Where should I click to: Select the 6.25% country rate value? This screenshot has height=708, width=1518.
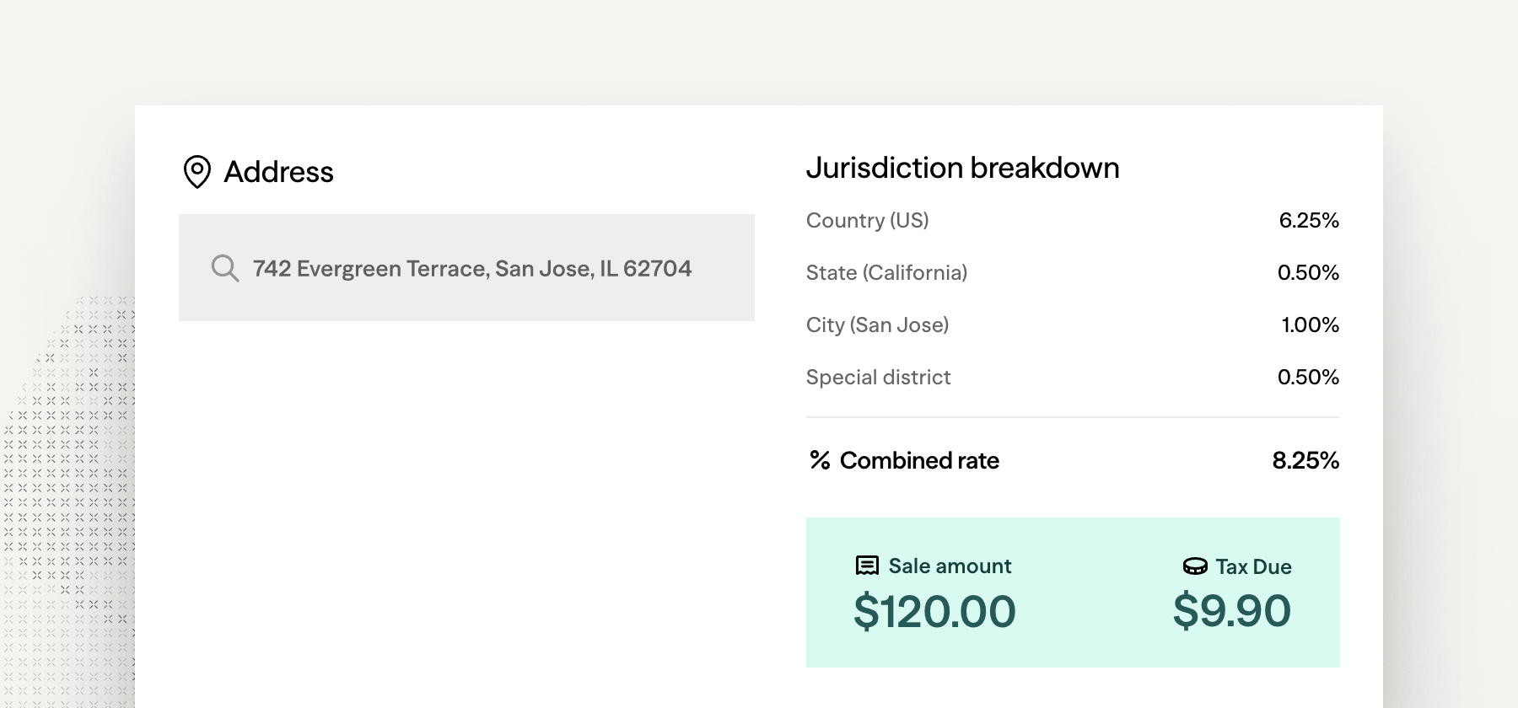1309,220
